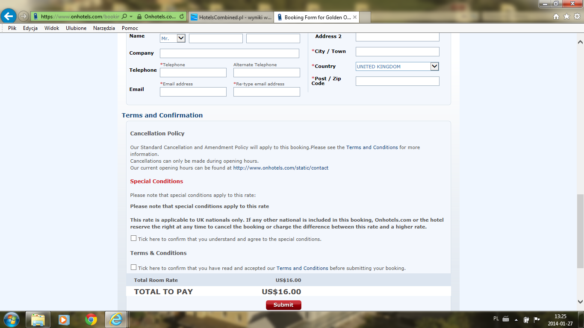The height and width of the screenshot is (328, 584).
Task: Click the red Submit button
Action: [283, 305]
